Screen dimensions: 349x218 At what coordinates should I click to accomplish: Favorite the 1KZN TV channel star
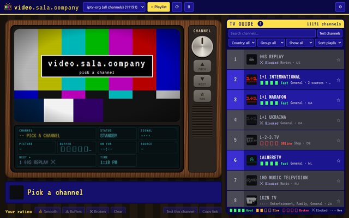point(338,201)
